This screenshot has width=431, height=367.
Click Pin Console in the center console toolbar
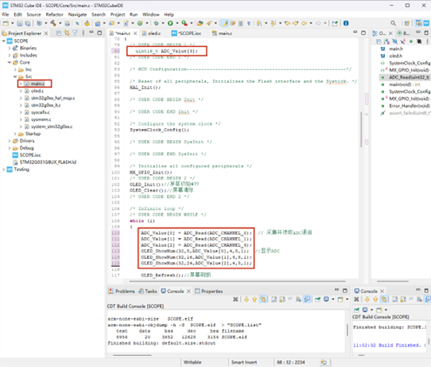click(318, 299)
